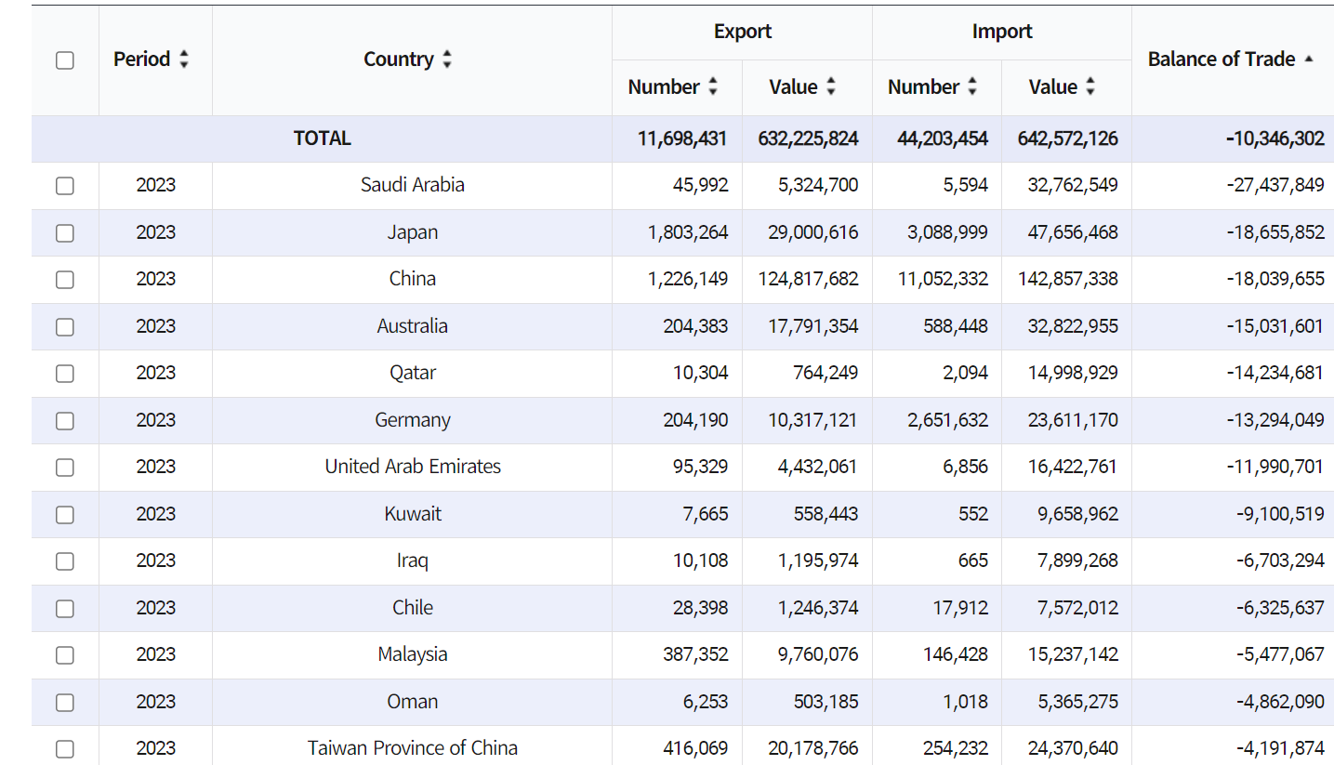Click the Export column group header
The image size is (1334, 765).
[x=742, y=32]
